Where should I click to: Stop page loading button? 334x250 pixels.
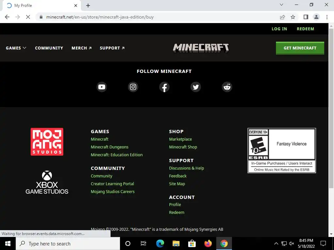click(x=28, y=17)
